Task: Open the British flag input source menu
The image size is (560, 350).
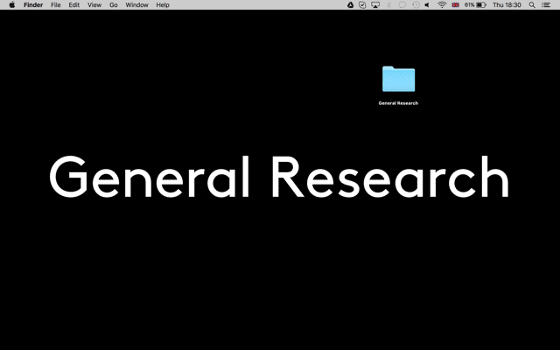Action: 455,5
